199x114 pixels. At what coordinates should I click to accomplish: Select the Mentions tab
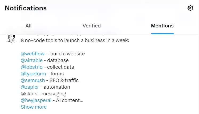(x=162, y=26)
